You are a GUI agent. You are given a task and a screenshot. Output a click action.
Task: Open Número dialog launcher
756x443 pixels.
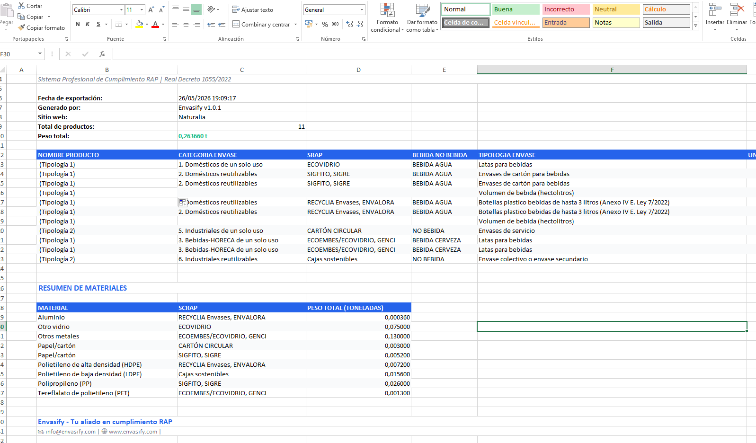(364, 39)
